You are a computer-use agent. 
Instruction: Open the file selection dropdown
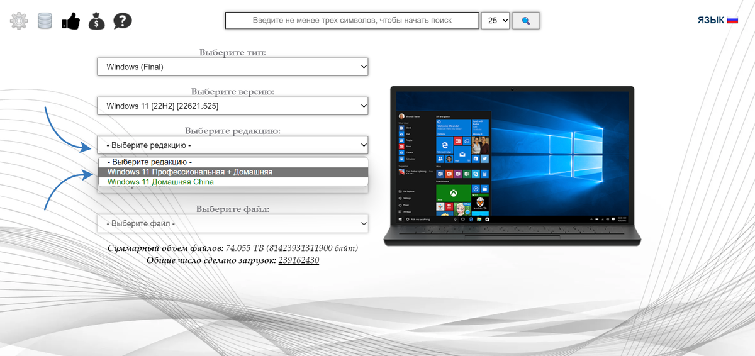pos(233,223)
